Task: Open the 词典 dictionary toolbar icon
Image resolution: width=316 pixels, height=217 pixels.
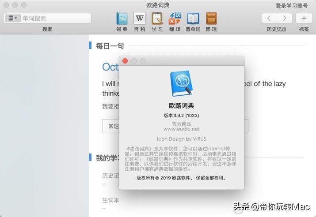Action: tap(122, 18)
